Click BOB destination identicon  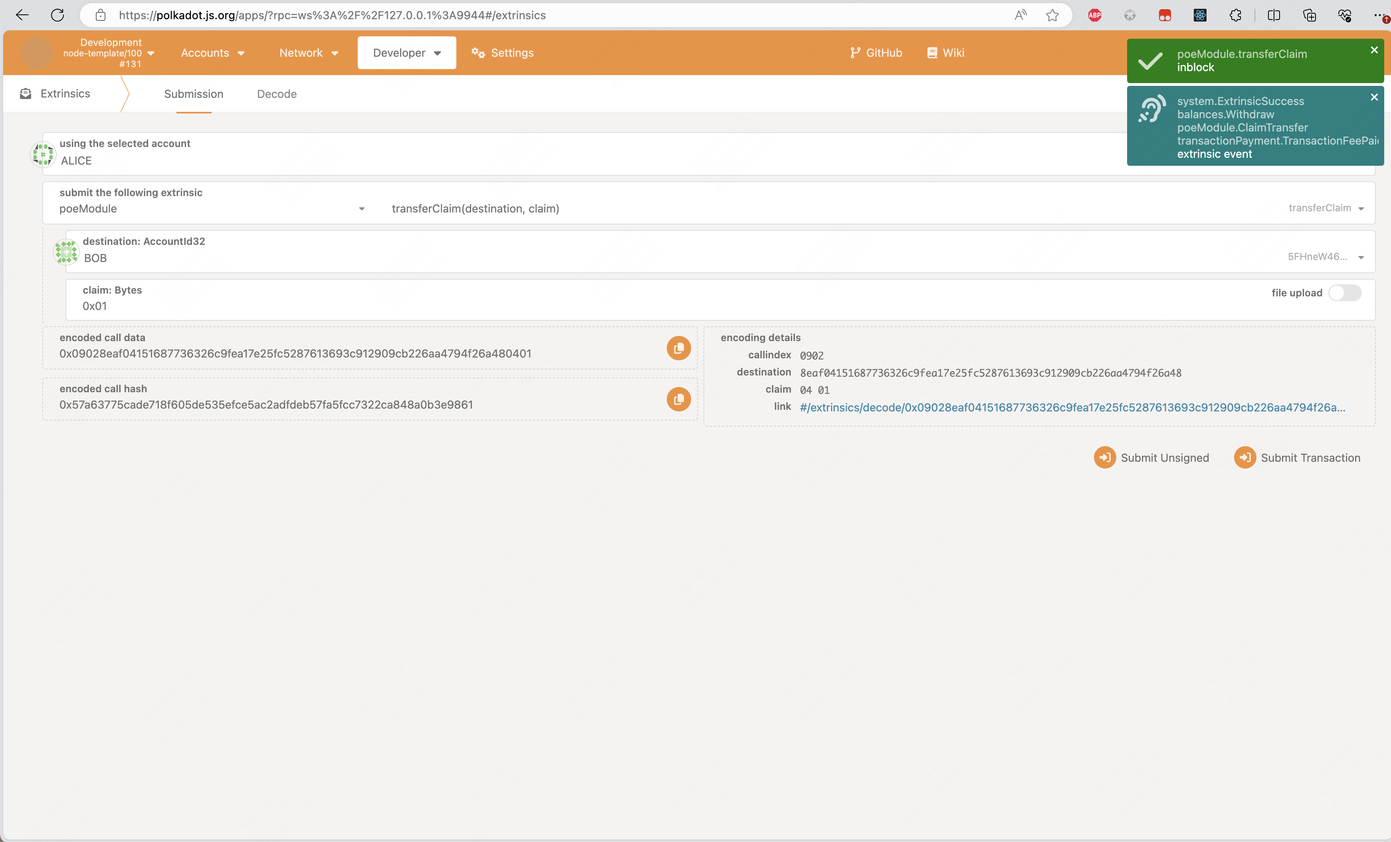tap(66, 252)
